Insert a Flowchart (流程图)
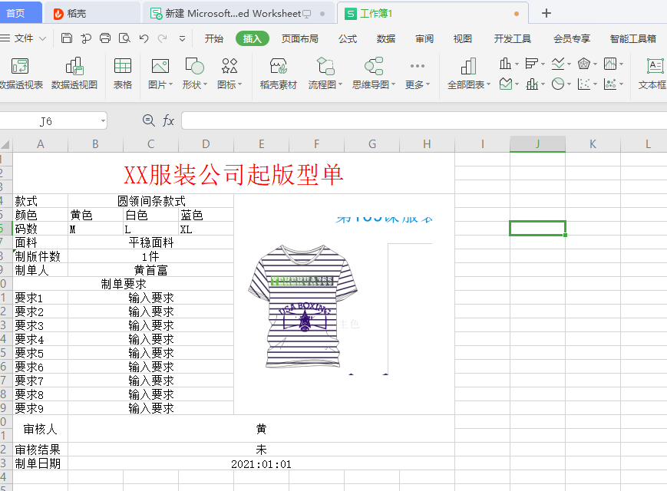667x491 pixels. tap(325, 74)
